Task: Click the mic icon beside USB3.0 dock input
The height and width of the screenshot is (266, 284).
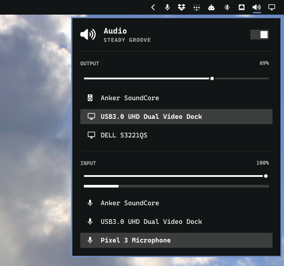Action: (90, 222)
